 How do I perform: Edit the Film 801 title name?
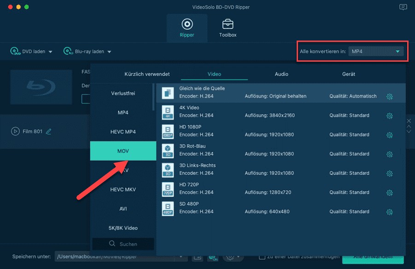coord(49,131)
